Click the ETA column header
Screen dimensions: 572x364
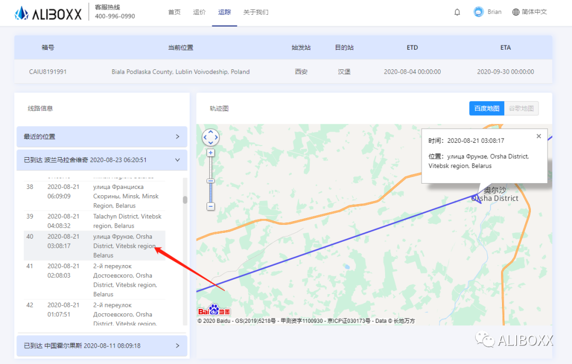pyautogui.click(x=506, y=48)
